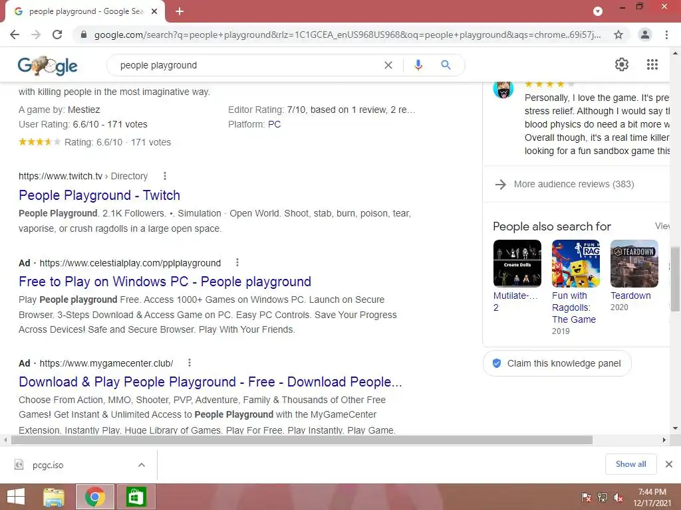
Task: Open People Playground - Twitch result
Action: coord(100,195)
